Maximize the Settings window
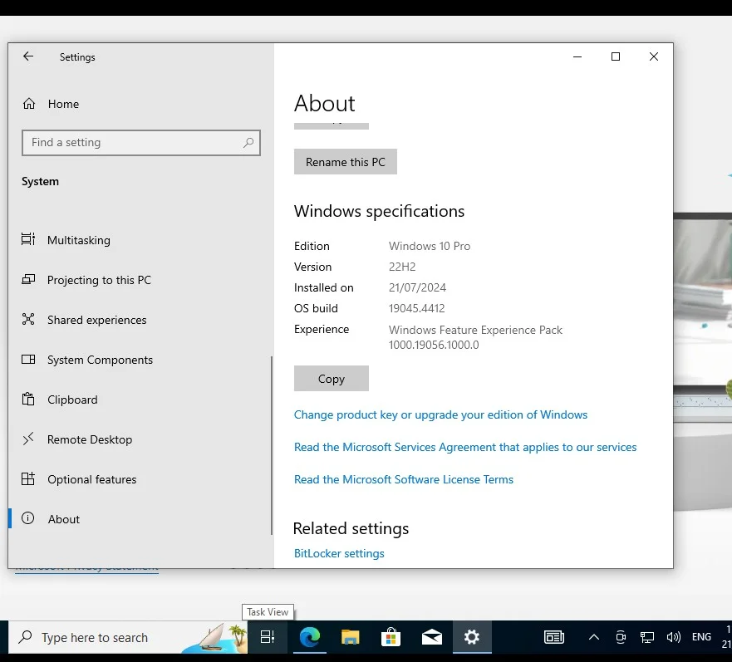 [616, 56]
